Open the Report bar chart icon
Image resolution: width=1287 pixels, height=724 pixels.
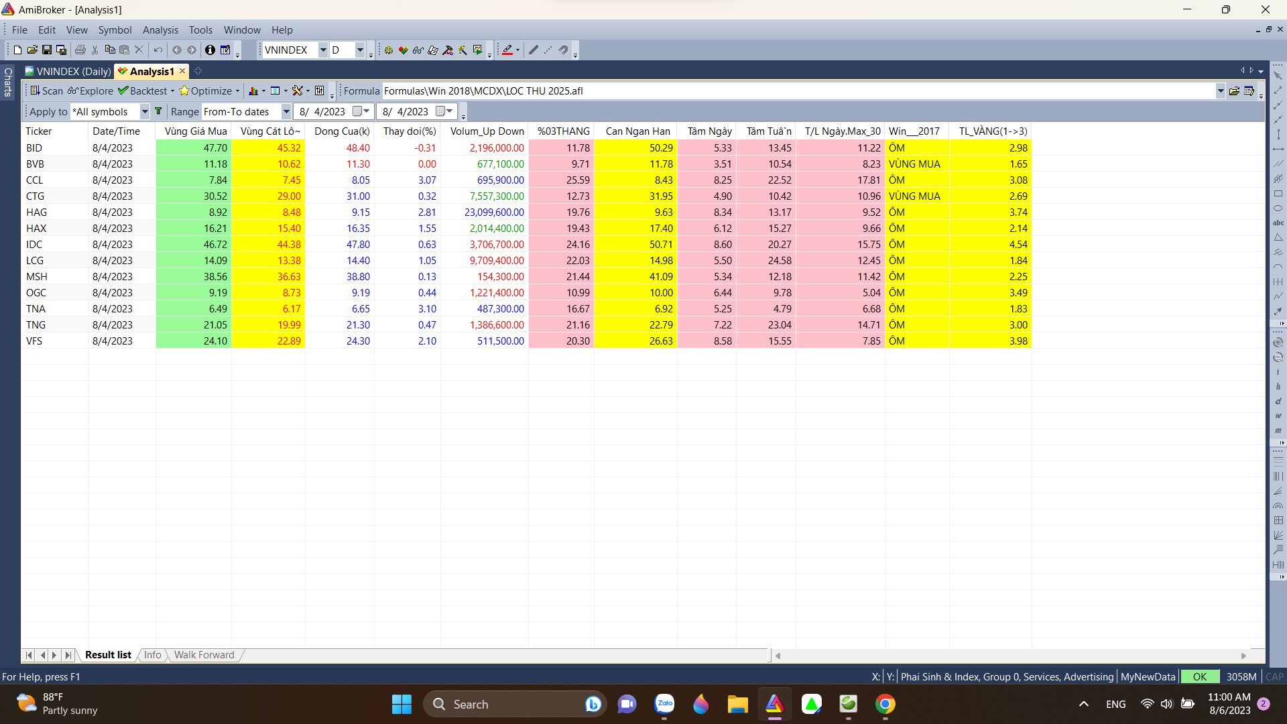253,90
